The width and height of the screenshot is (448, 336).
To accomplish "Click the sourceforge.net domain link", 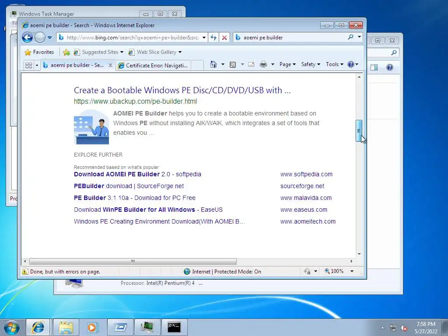I will pyautogui.click(x=302, y=186).
